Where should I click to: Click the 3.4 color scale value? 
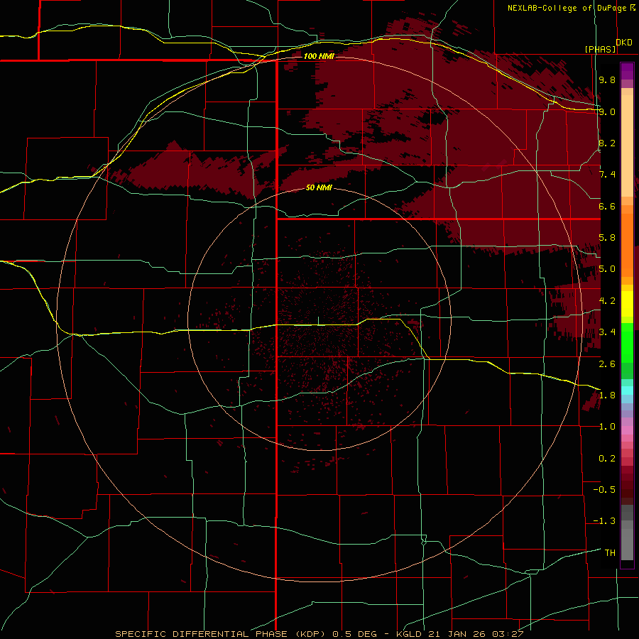click(607, 332)
